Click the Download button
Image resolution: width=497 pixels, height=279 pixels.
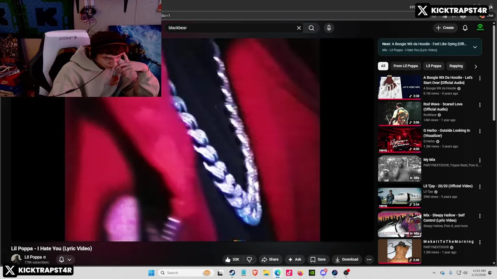(346, 260)
